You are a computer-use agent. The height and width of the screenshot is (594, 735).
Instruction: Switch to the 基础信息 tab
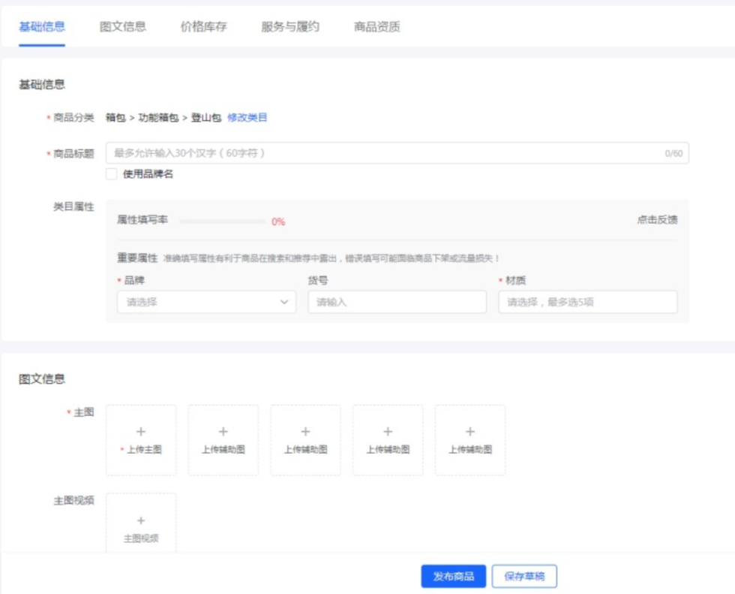(x=42, y=27)
